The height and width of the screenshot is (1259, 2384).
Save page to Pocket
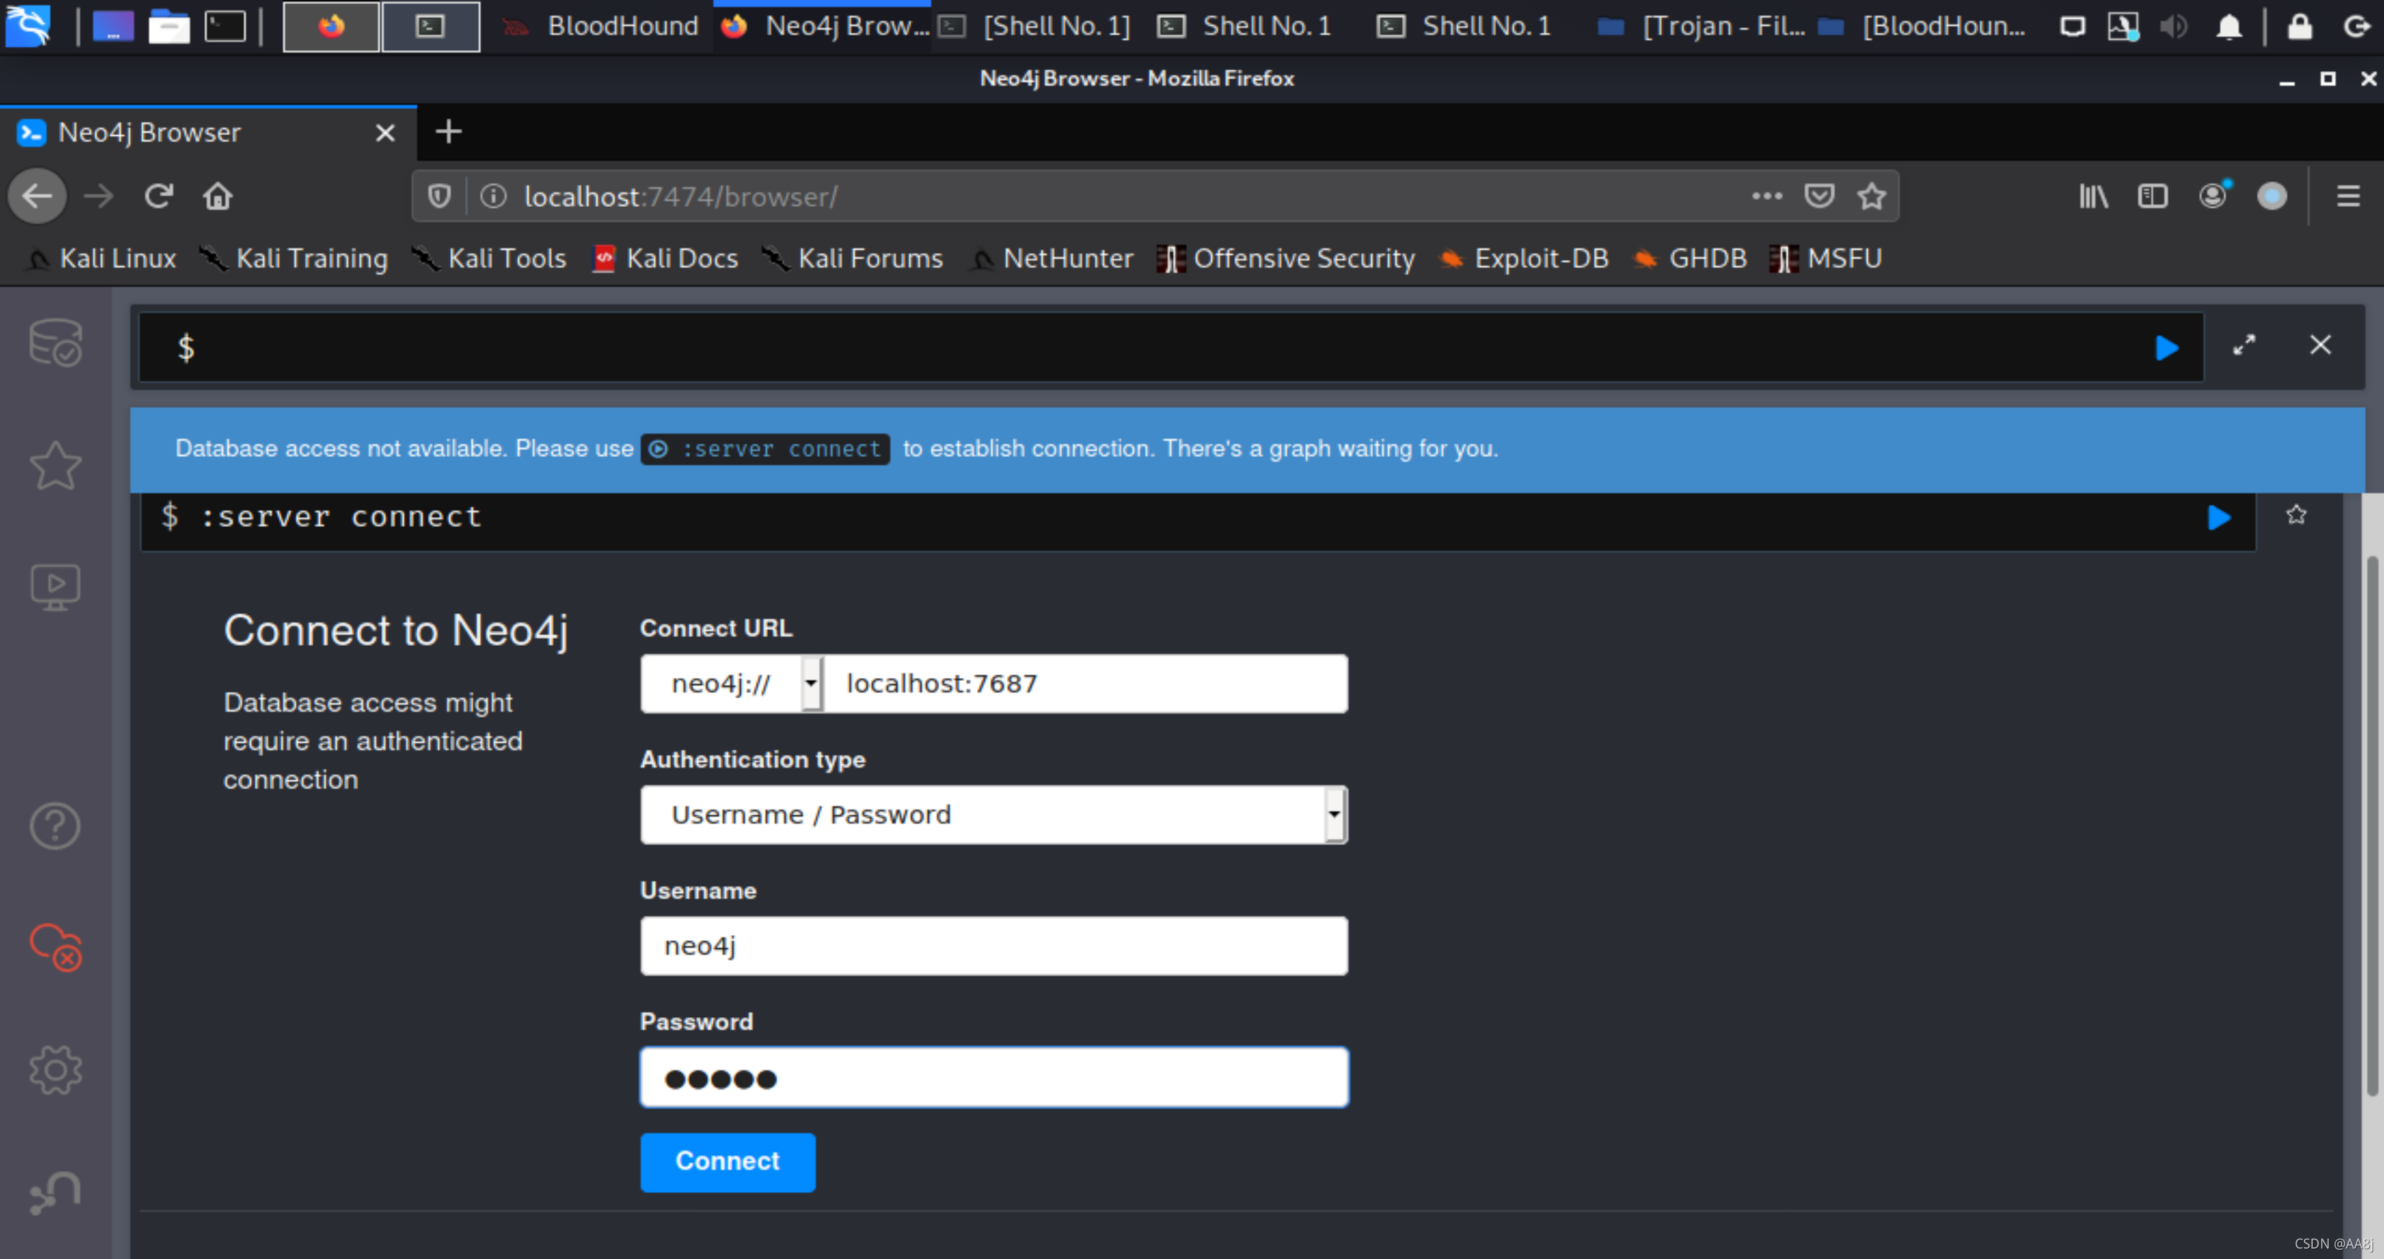tap(1820, 196)
